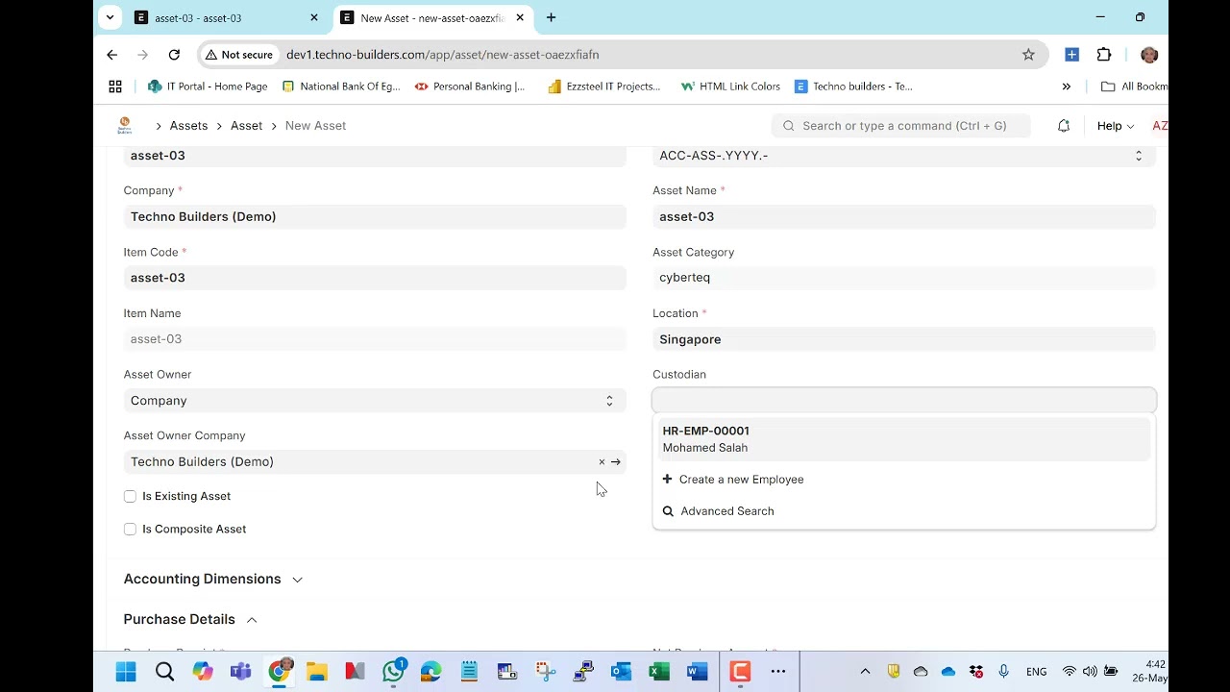Show more taskbar apps via three dots

778,672
